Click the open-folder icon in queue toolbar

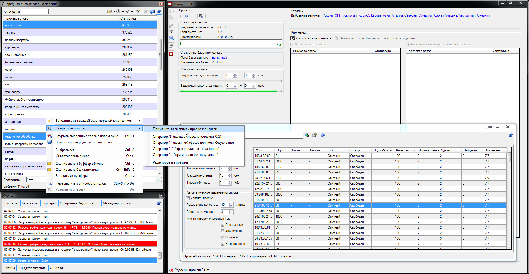tap(109, 12)
